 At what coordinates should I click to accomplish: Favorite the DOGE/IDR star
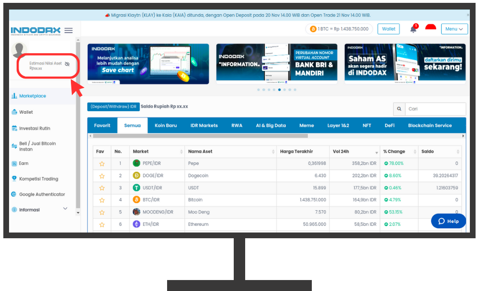102,176
